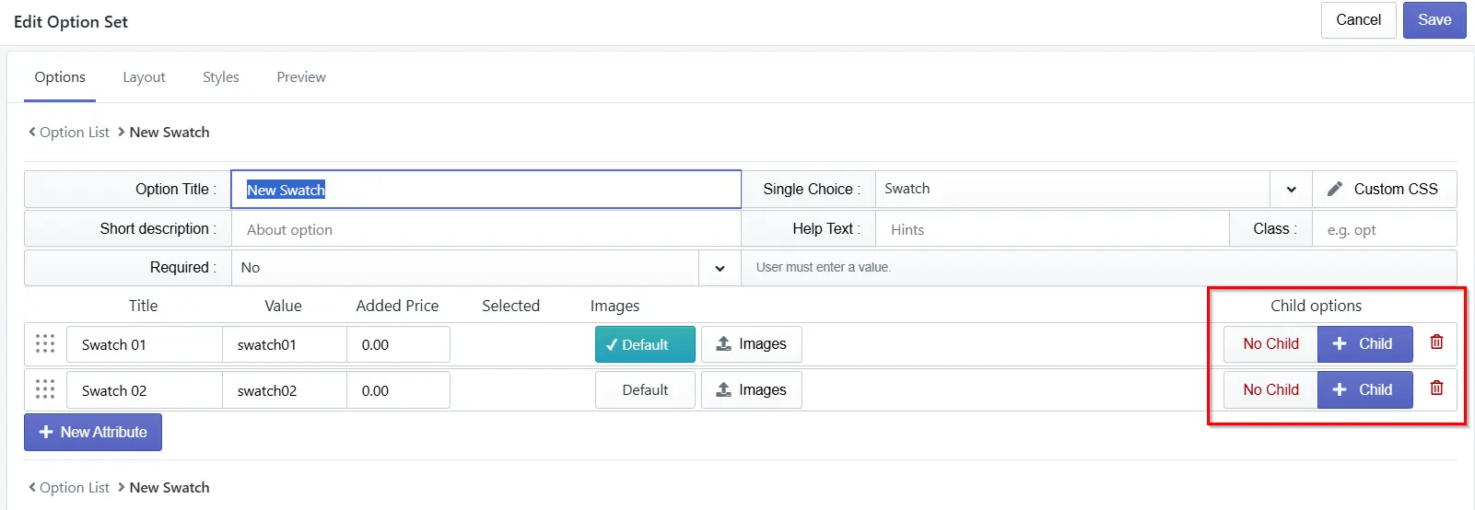Screen dimensions: 1475x510
Task: Edit the swatch01 value field
Action: (x=285, y=344)
